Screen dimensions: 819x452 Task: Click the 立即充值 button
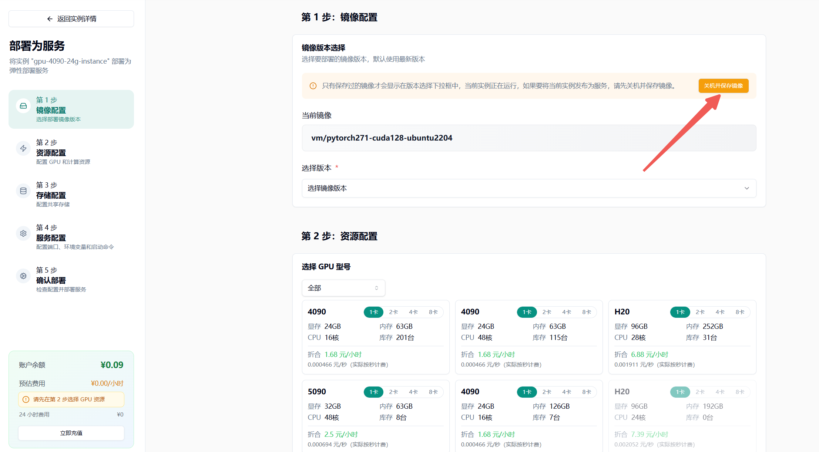point(71,433)
